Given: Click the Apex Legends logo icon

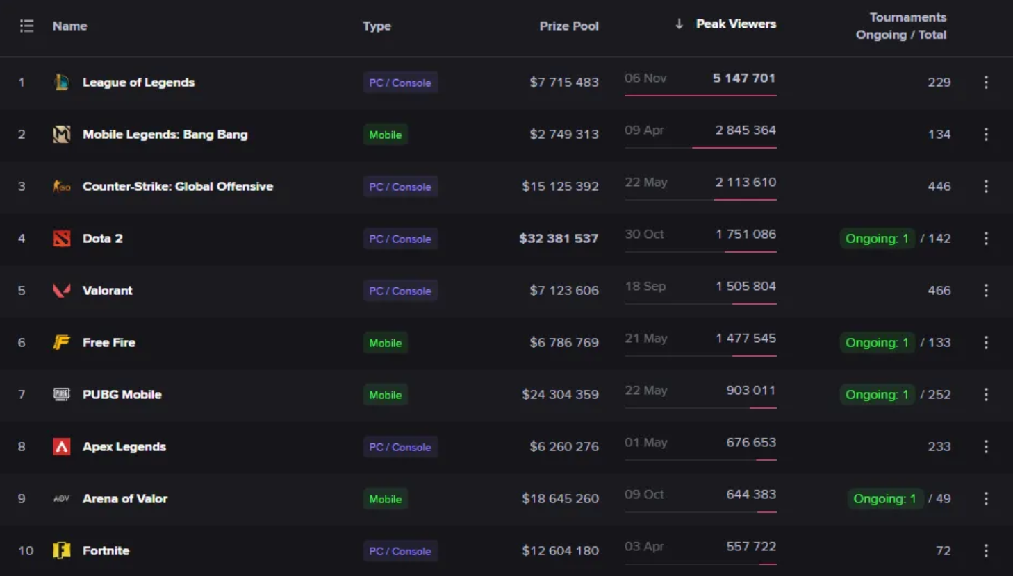Looking at the screenshot, I should pos(62,446).
